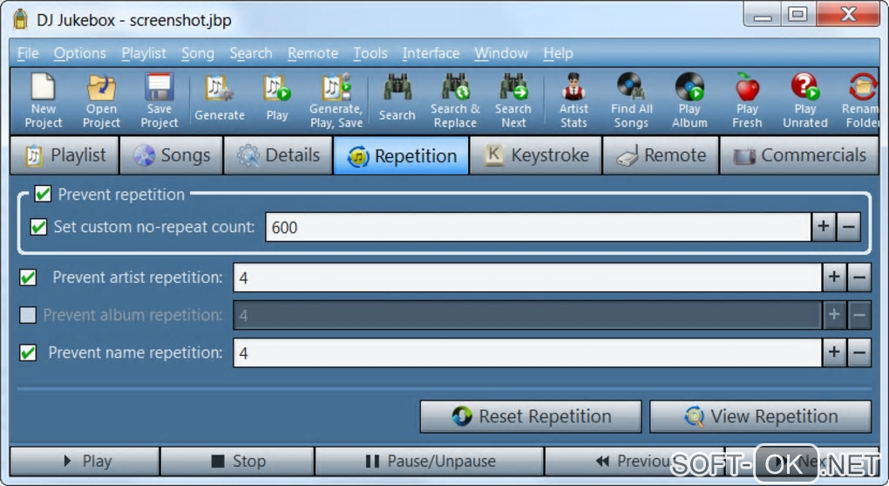Click the Reset Repetition button
Image resolution: width=889 pixels, height=486 pixels.
[x=531, y=417]
